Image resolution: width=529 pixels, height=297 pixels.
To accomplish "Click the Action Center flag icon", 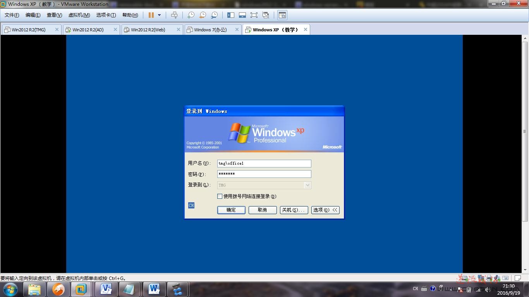I will tap(460, 289).
